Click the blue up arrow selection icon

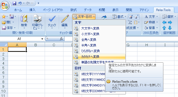coord(164,28)
